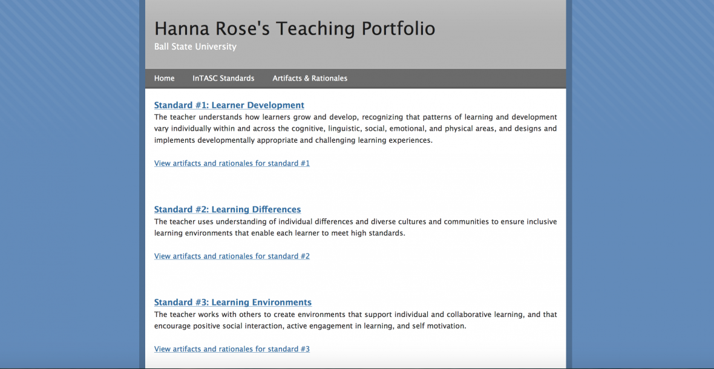The width and height of the screenshot is (714, 369).
Task: Click the Hanna Rose's Teaching Portfolio site title
Action: pyautogui.click(x=295, y=28)
